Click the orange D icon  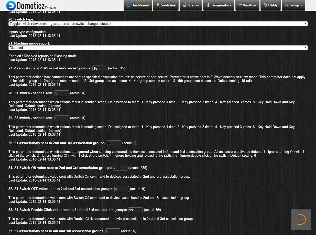coord(301,220)
